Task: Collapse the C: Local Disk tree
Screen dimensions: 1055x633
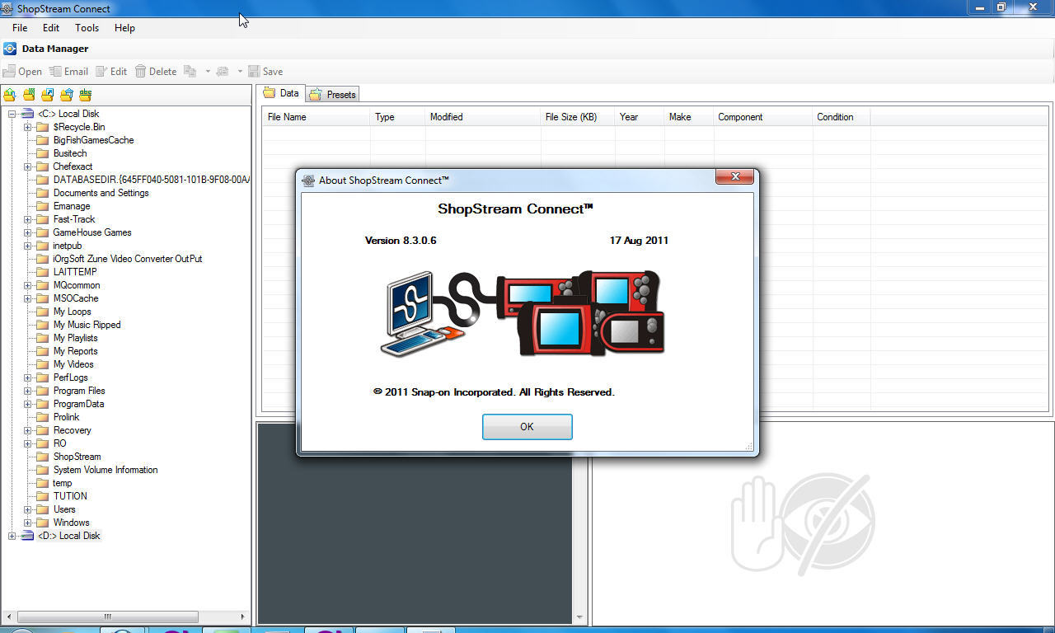Action: [x=12, y=114]
